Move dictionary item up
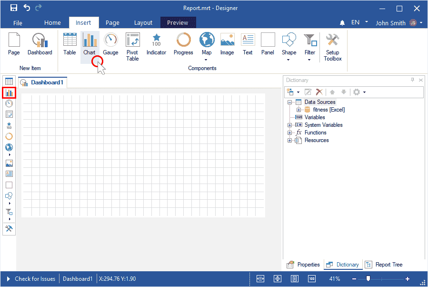This screenshot has width=428, height=287. point(332,92)
